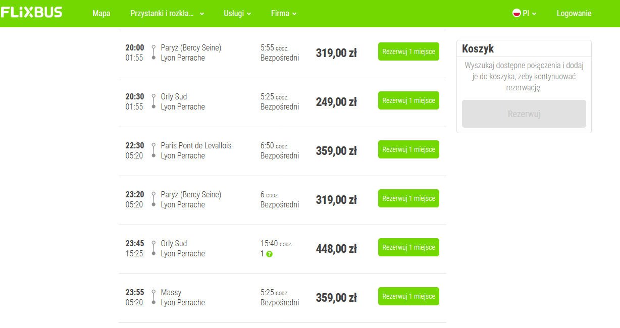
Task: Select the Paris Pont de Levallois departure stop
Action: [x=196, y=145]
